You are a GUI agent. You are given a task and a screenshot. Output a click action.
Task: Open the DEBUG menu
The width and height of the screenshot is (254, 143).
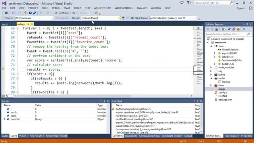pos(56,8)
